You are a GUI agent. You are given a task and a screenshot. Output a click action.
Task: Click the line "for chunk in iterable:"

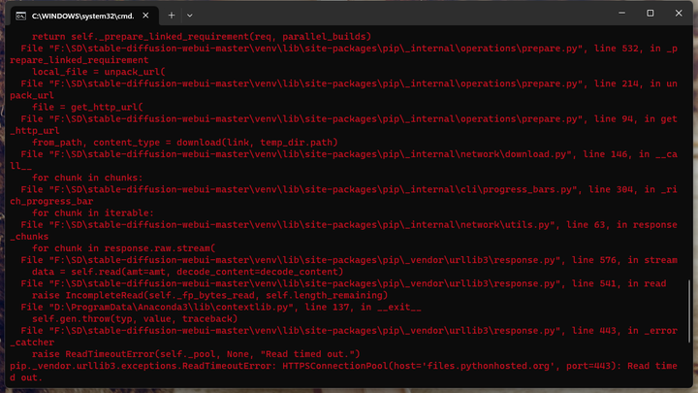click(x=93, y=213)
